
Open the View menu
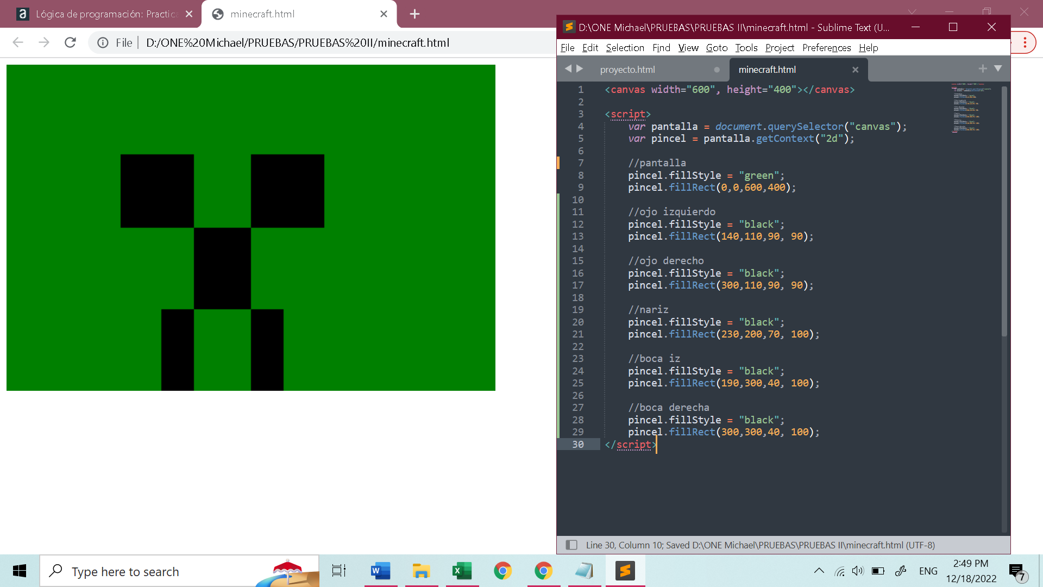click(x=688, y=48)
